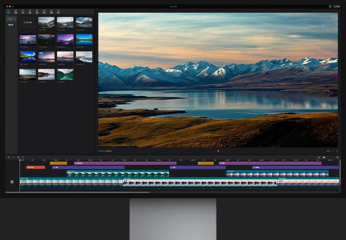346x240 pixels.
Task: Select the second orange clip on timeline
Action: coord(206,163)
